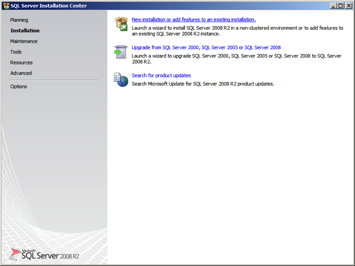Image resolution: width=355 pixels, height=266 pixels.
Task: Click the 'Launch a wizard to upgrade' description
Action: pos(237,59)
